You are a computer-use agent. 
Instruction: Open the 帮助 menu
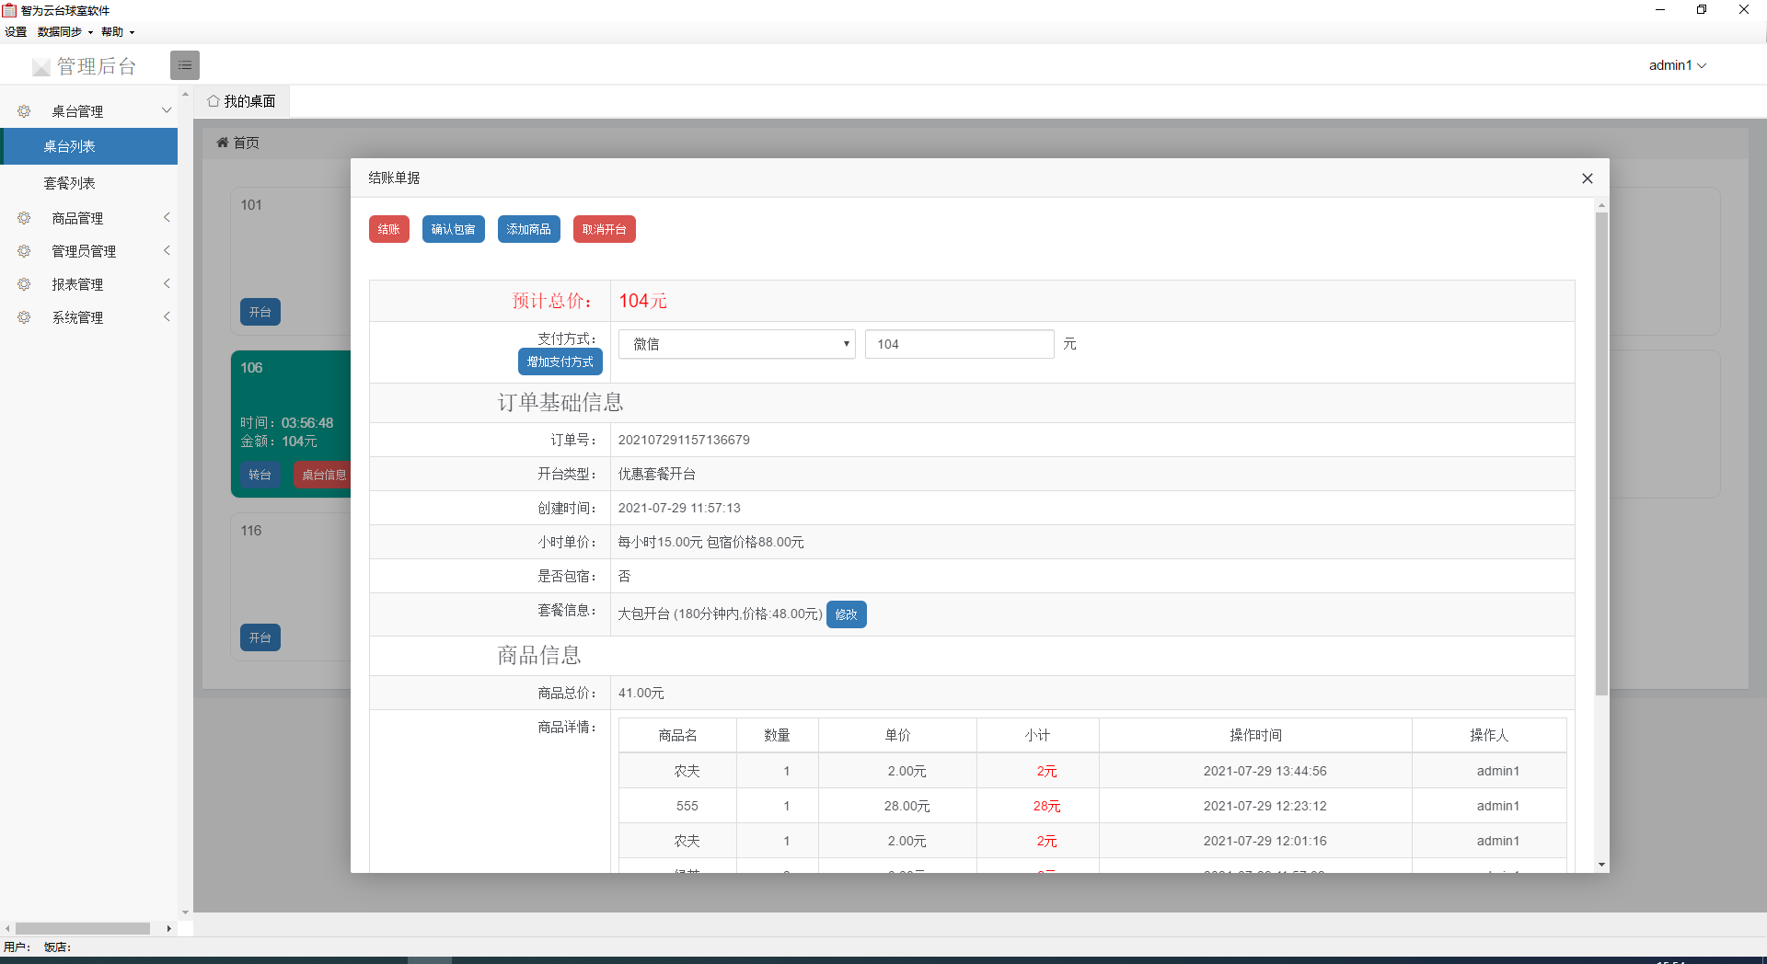click(x=117, y=32)
